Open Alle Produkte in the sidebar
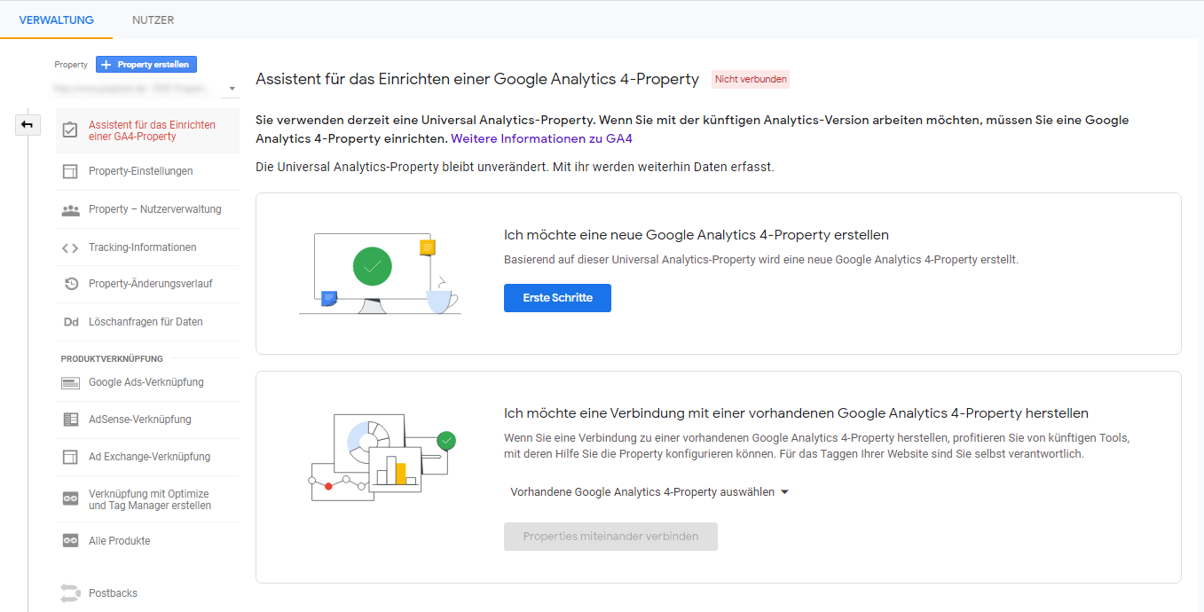 [x=120, y=541]
